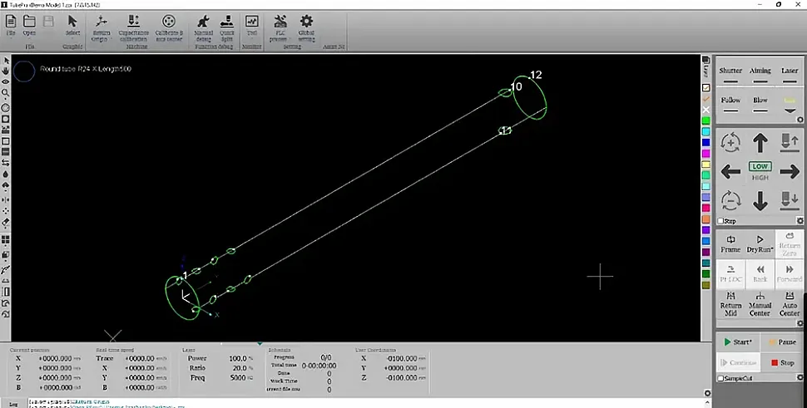Open PLC process settings
The image size is (807, 408).
click(280, 28)
